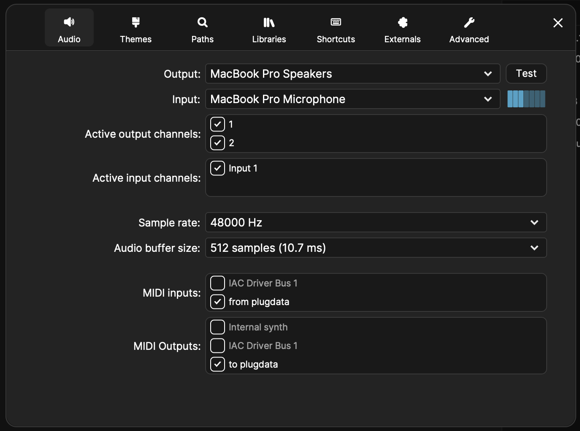Click the Test output button

[526, 74]
